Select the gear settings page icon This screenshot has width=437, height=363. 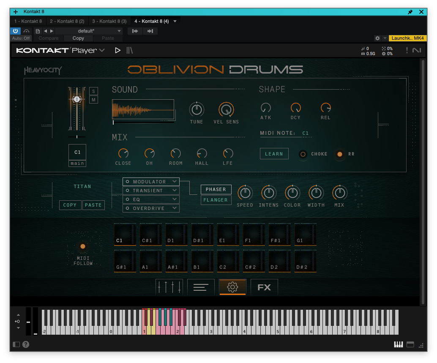click(232, 287)
